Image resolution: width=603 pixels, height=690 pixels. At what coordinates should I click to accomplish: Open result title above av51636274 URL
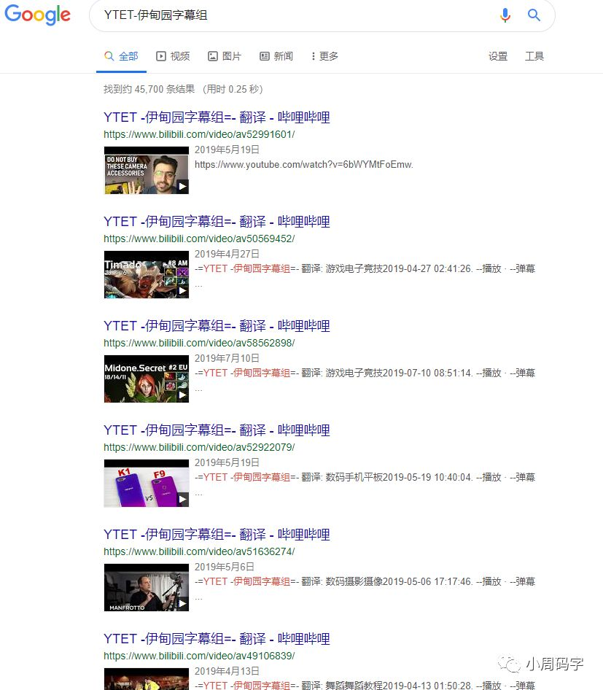click(217, 535)
